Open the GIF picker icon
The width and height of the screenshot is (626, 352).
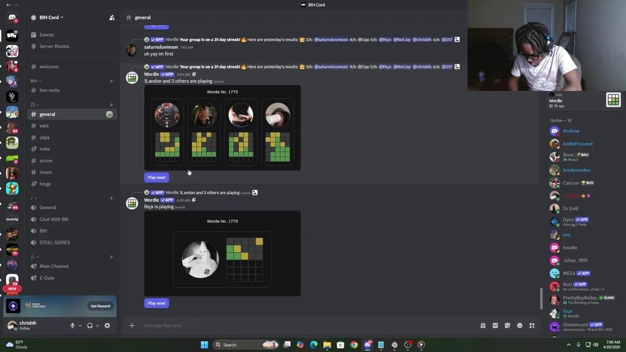pyautogui.click(x=495, y=326)
